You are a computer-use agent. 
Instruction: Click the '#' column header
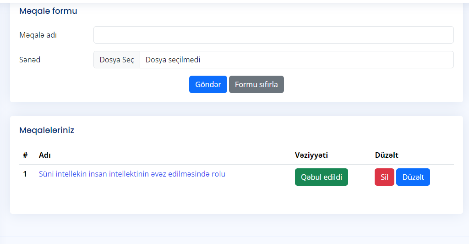point(26,155)
